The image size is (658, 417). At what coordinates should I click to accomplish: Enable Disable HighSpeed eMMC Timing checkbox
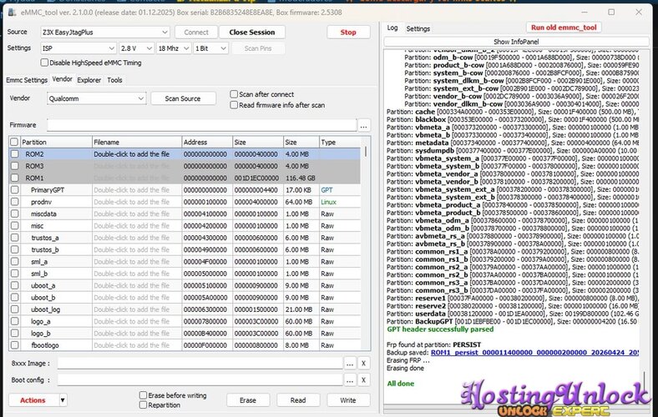click(x=44, y=63)
